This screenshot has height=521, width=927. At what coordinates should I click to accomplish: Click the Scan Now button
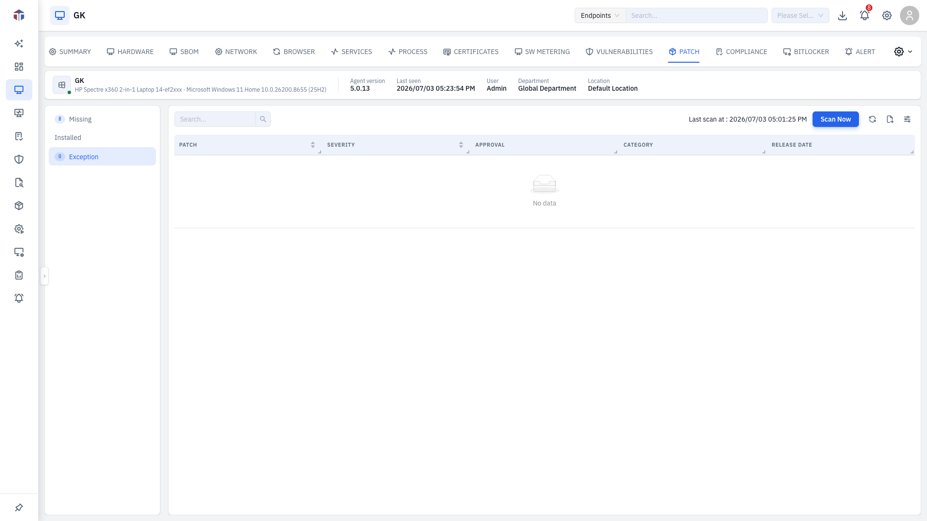point(835,119)
